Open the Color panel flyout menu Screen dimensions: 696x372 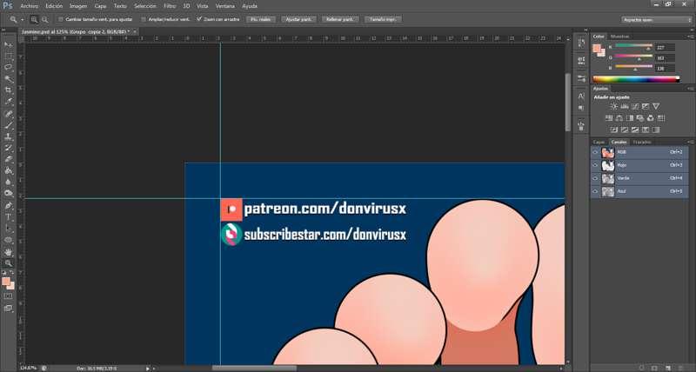click(691, 37)
